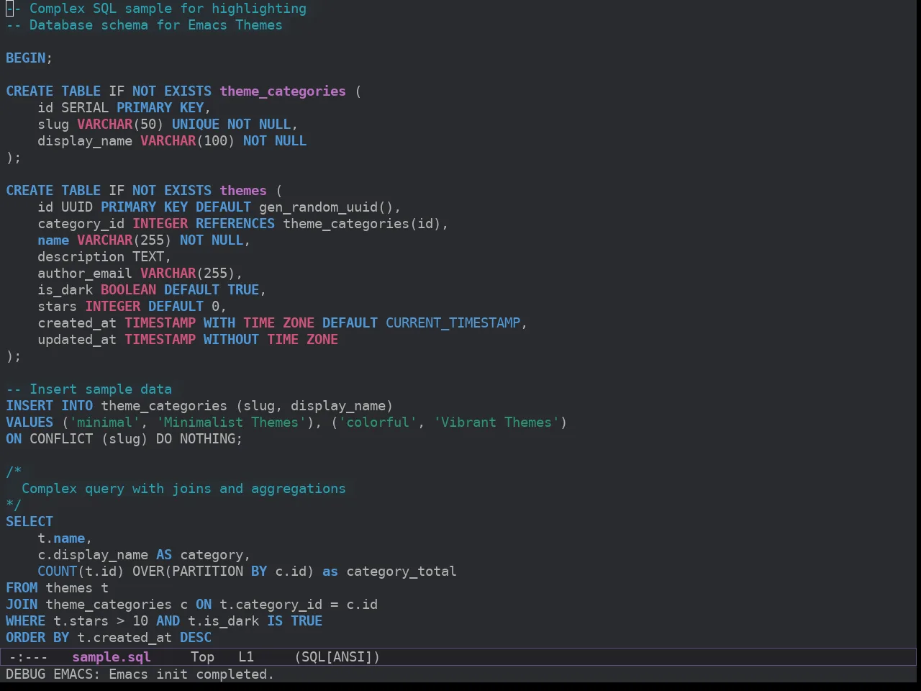
Task: Click the ORDER BY keywords
Action: 37,638
